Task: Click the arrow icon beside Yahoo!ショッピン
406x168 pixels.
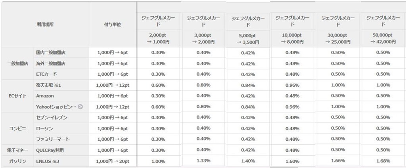Action: click(80, 107)
